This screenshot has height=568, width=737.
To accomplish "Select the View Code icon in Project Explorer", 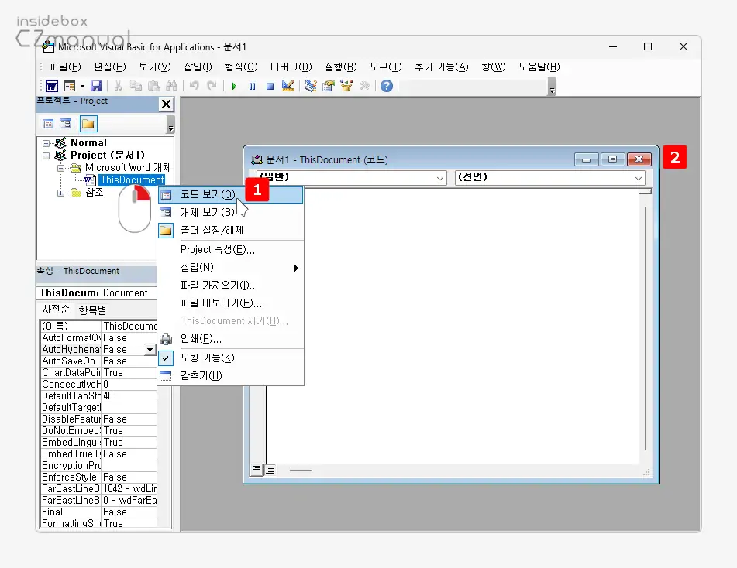I will pos(48,124).
